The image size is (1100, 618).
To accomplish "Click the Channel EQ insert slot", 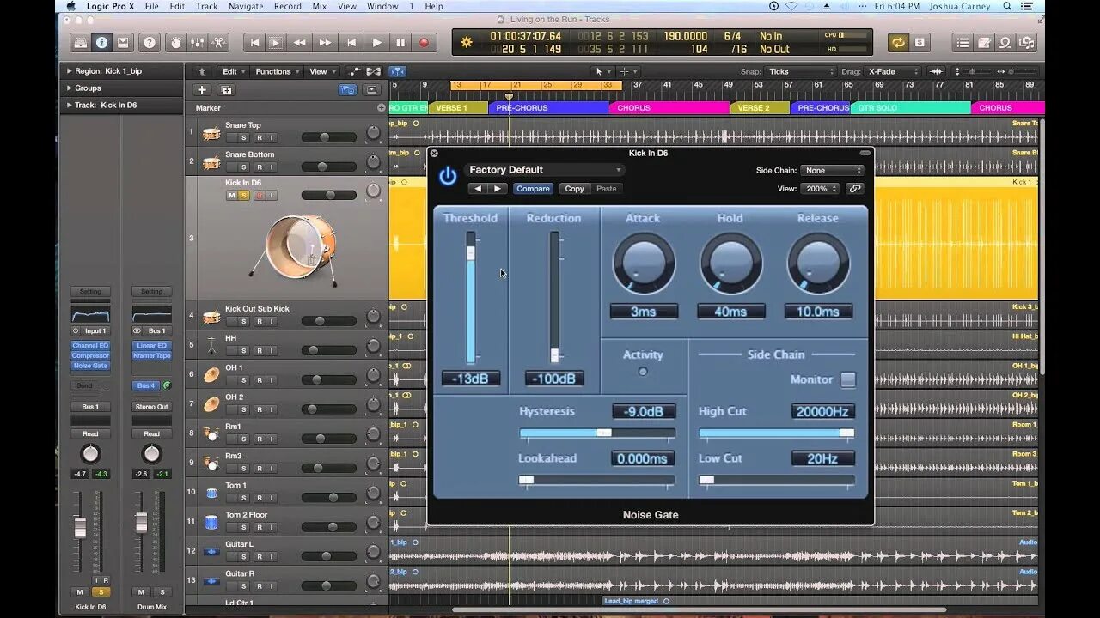I will pyautogui.click(x=90, y=346).
